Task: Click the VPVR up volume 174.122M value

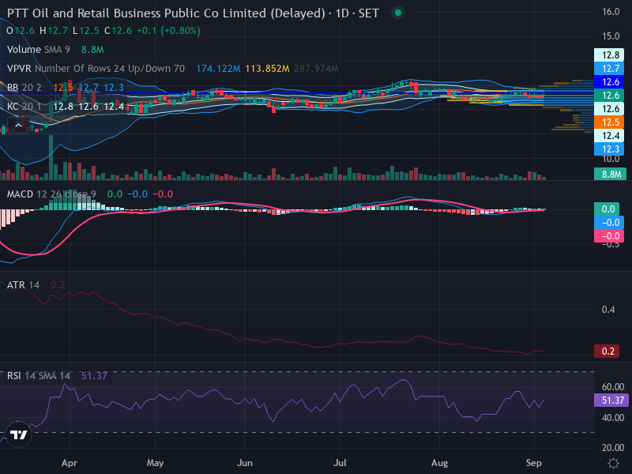Action: (x=218, y=69)
